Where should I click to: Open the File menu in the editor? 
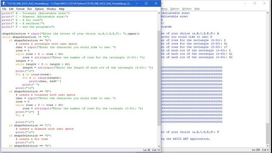tap(4, 9)
